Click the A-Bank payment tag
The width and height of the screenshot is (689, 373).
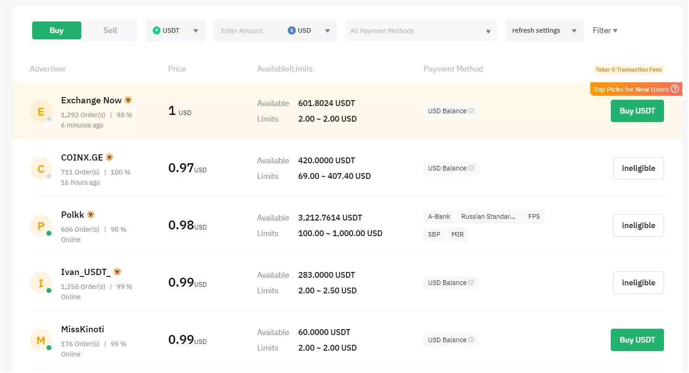pos(439,216)
